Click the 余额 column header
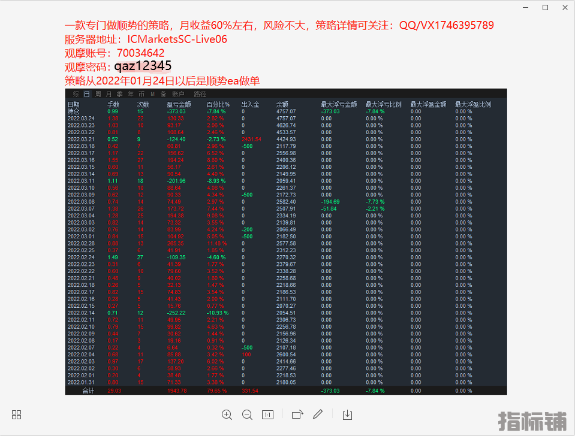Viewport: 575px width, 436px height. [x=282, y=104]
